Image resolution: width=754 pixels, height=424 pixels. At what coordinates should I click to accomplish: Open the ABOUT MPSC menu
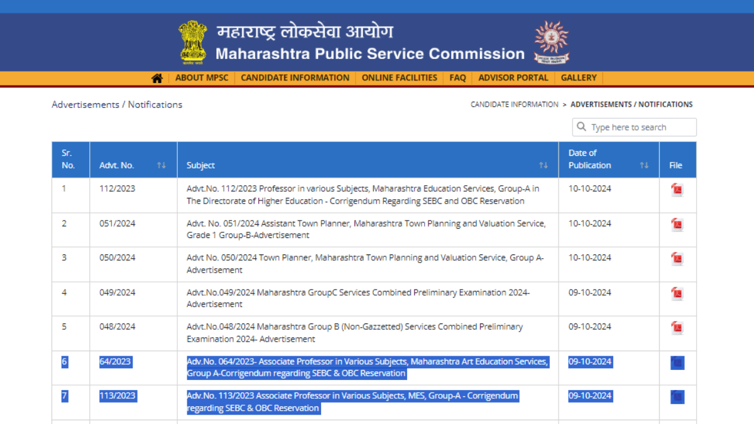tap(202, 78)
